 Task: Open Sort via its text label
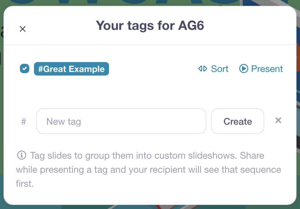(220, 69)
